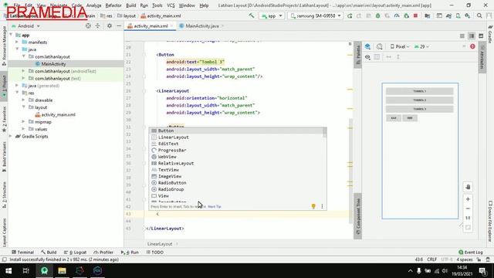Click the Search Everywhere magnifier icon
494x278 pixels.
(479, 15)
